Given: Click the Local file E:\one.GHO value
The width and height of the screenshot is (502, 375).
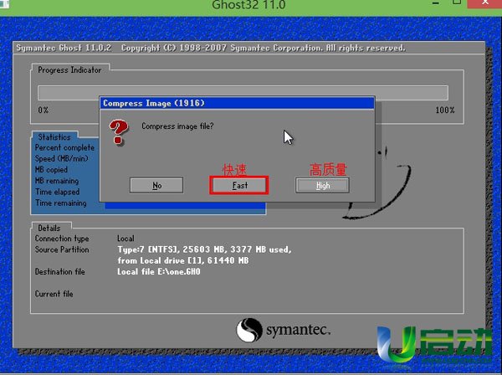Looking at the screenshot, I should pyautogui.click(x=159, y=271).
